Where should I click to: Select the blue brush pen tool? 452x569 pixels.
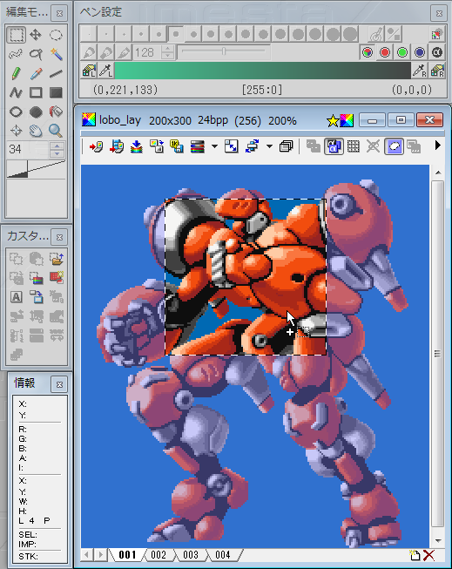[36, 73]
